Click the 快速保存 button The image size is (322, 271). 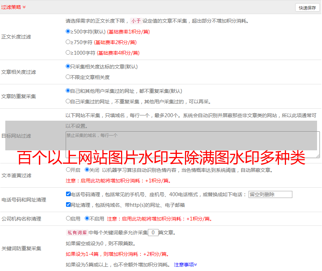pos(307,8)
